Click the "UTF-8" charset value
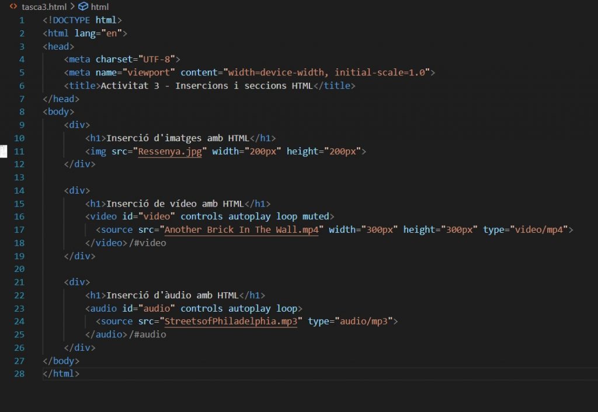The image size is (598, 412). (x=157, y=59)
